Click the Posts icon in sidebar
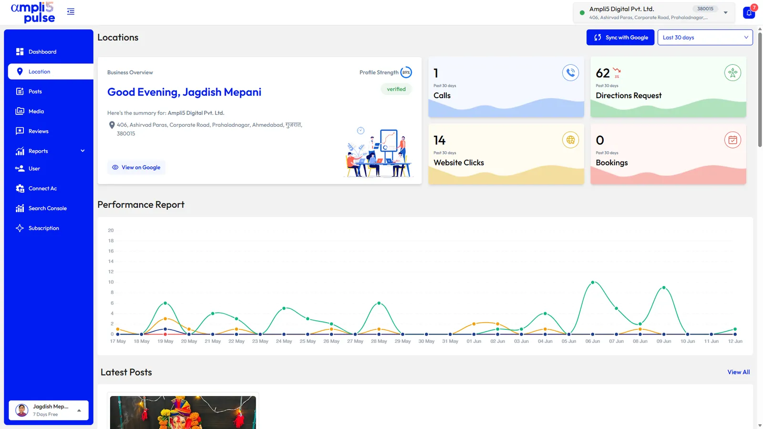The image size is (763, 429). tap(20, 92)
